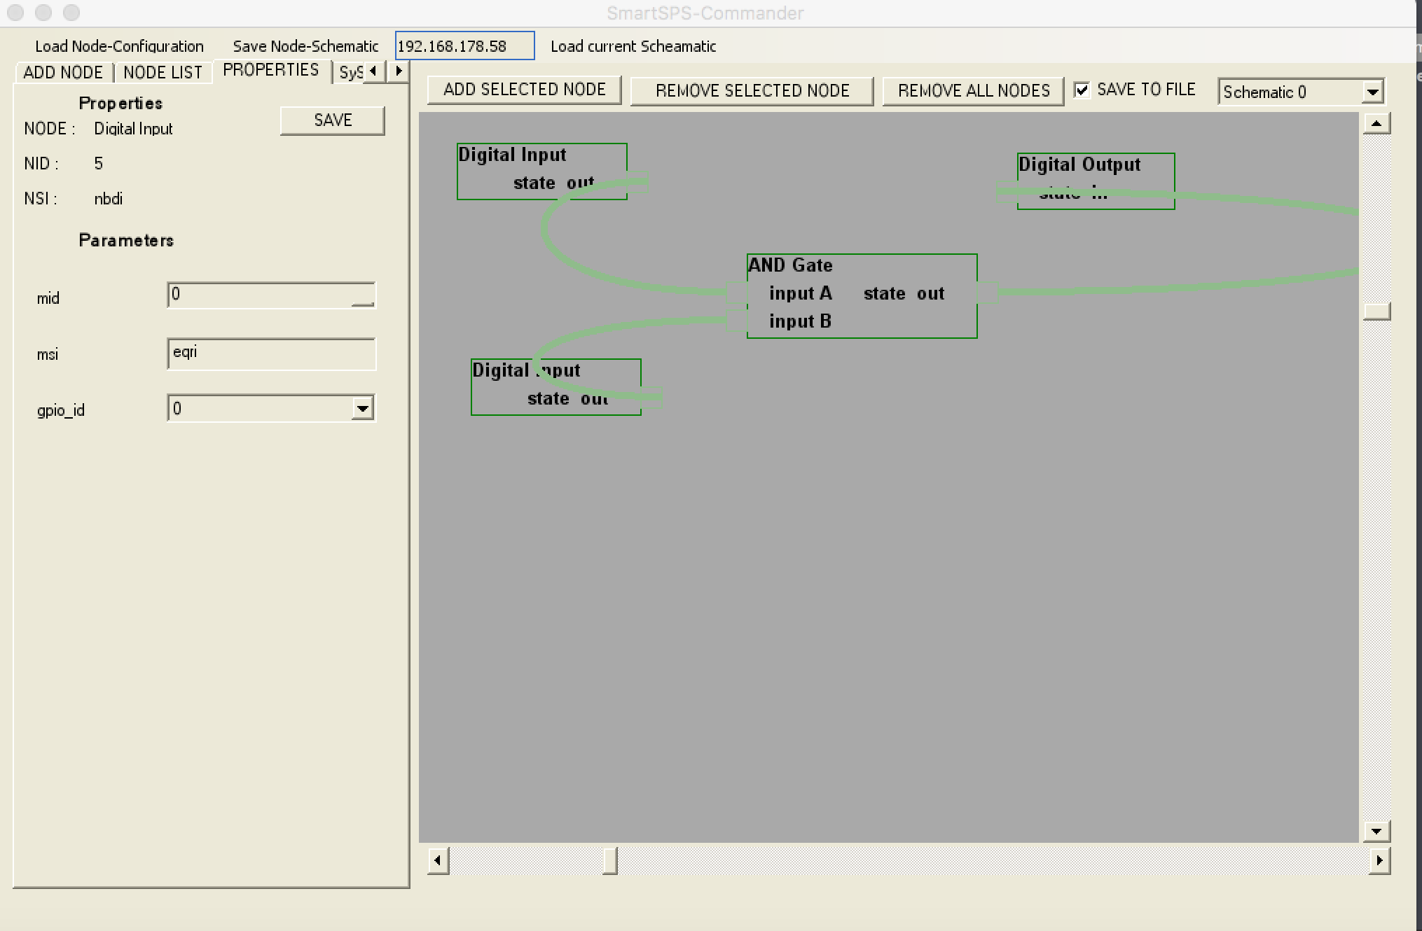This screenshot has width=1422, height=931.
Task: Switch to the NODE LIST tab
Action: (162, 69)
